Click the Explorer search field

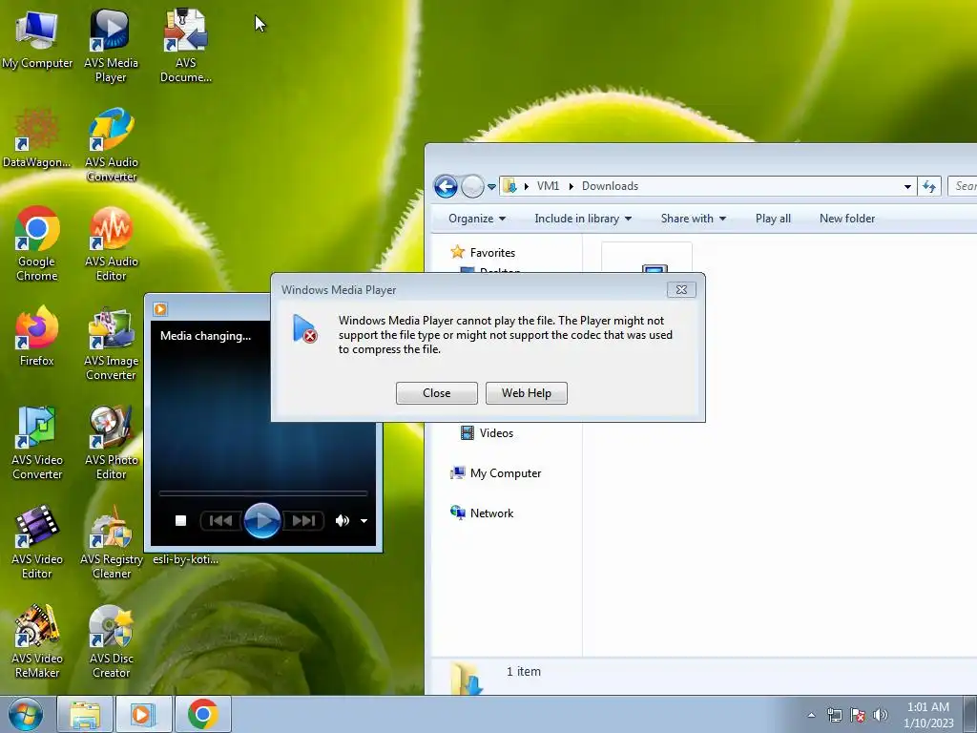coord(963,186)
